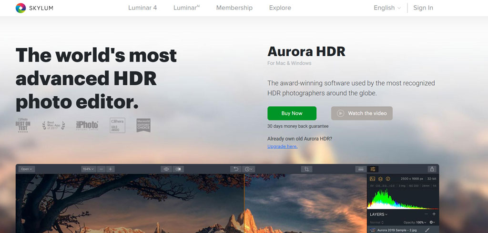Click the Skylum logo
488x233 pixels.
pos(34,8)
